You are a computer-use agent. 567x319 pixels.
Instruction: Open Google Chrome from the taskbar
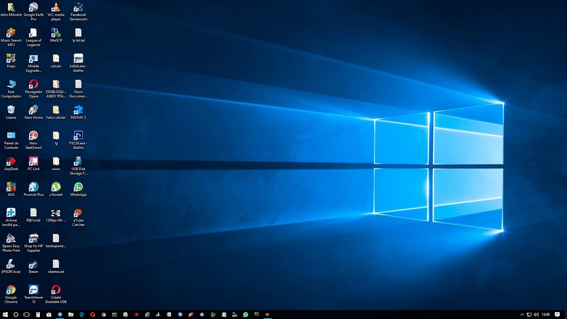[x=104, y=315]
